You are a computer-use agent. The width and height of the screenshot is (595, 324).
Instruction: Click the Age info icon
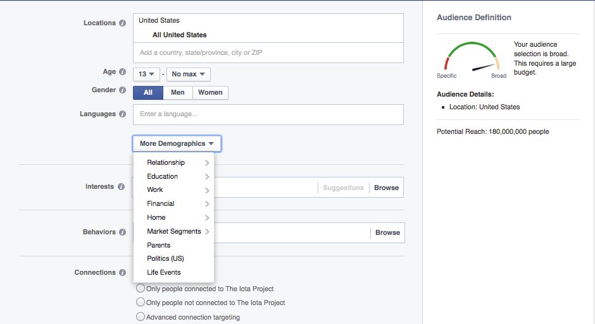point(122,71)
